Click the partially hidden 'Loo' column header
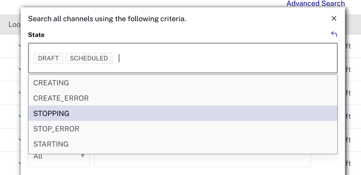 [x=14, y=24]
